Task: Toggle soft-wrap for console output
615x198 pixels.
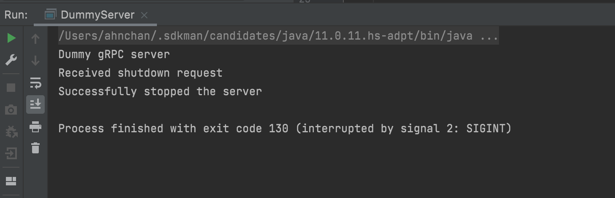Action: point(35,83)
